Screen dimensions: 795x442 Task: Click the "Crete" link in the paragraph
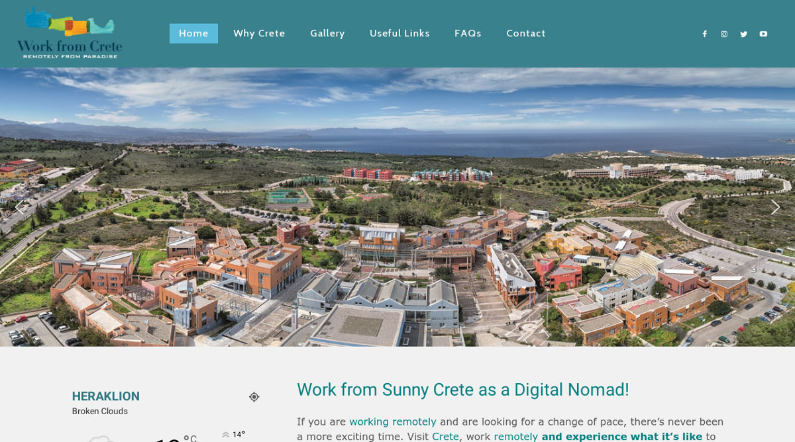click(445, 437)
